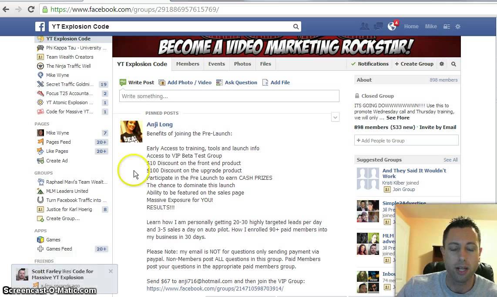Switch to the Files tab
Image resolution: width=497 pixels, height=297 pixels.
(265, 64)
